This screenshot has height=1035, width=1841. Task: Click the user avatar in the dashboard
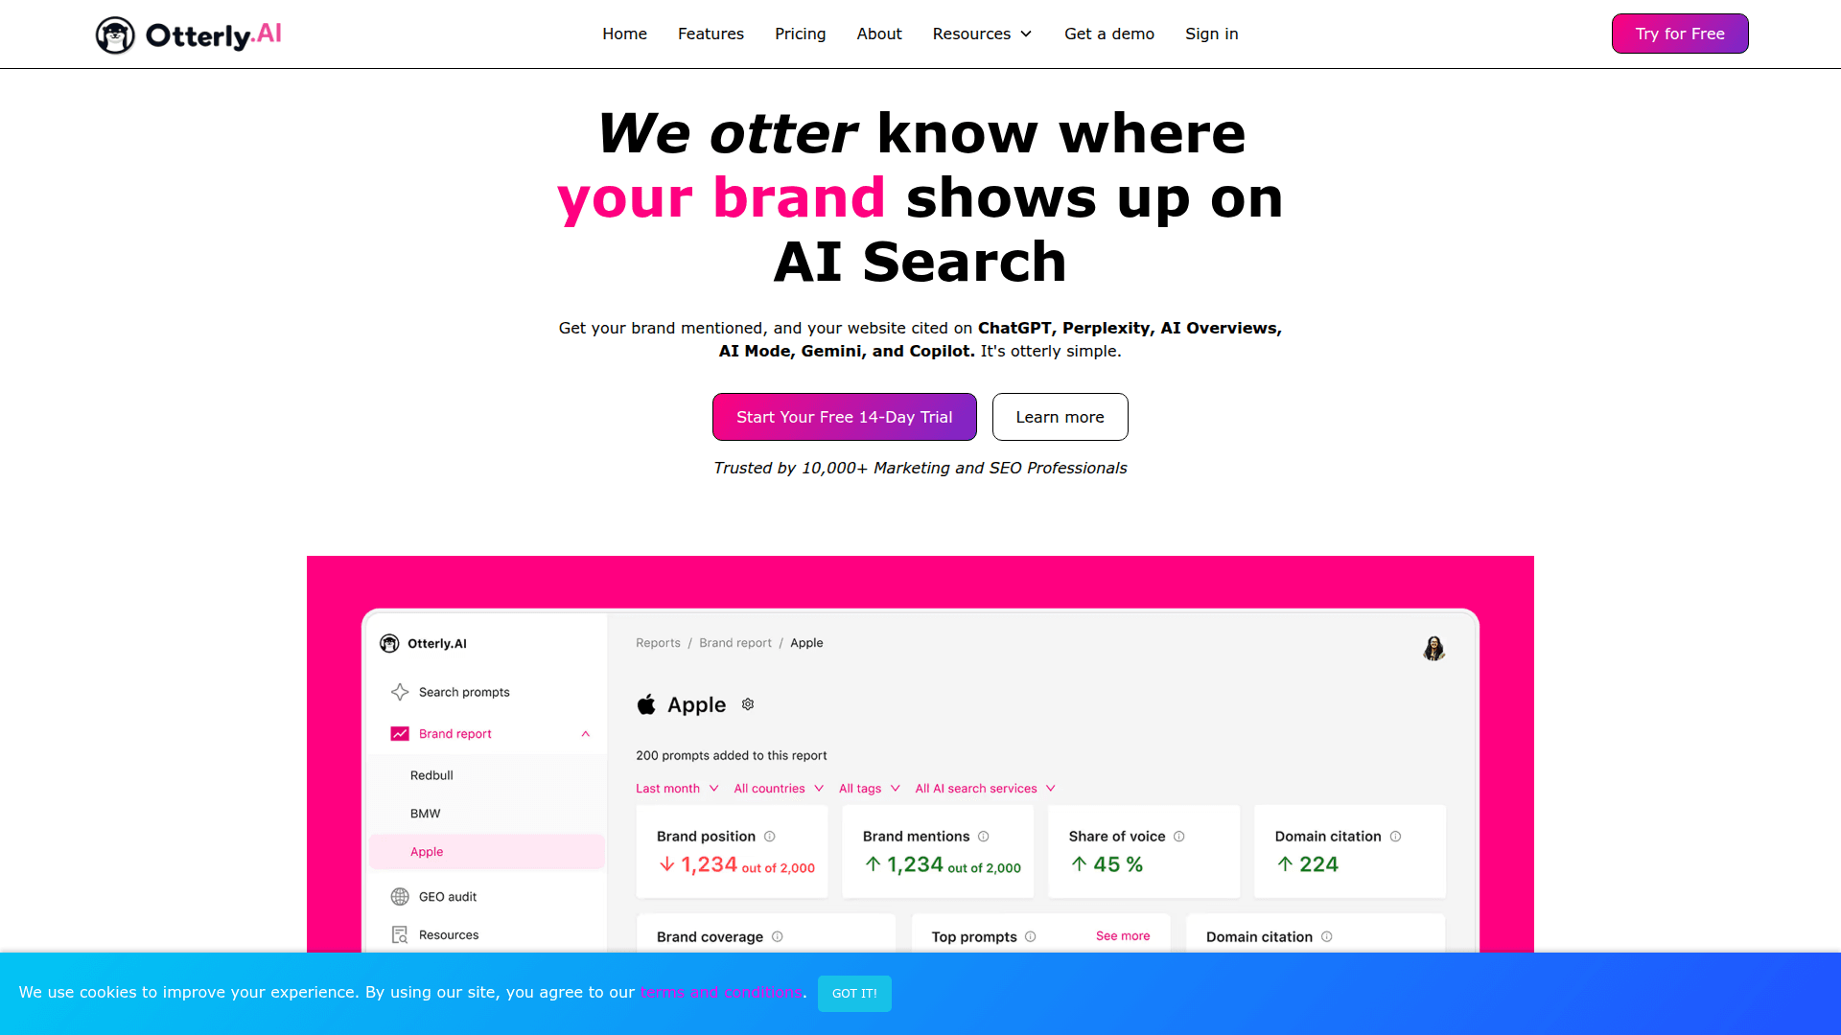coord(1433,649)
